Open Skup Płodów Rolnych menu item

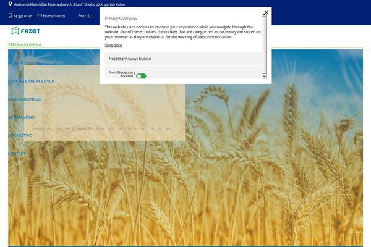pos(32,81)
